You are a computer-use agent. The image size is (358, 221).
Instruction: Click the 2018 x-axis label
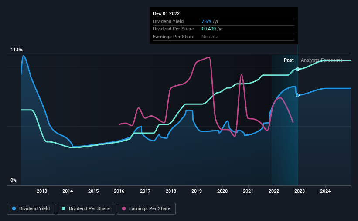171,191
